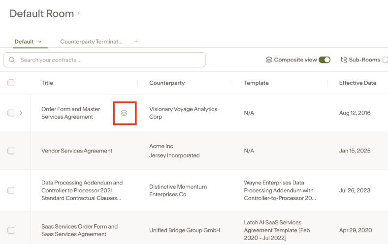
Task: Open Saas Services Order Form contract title
Action: [79, 230]
